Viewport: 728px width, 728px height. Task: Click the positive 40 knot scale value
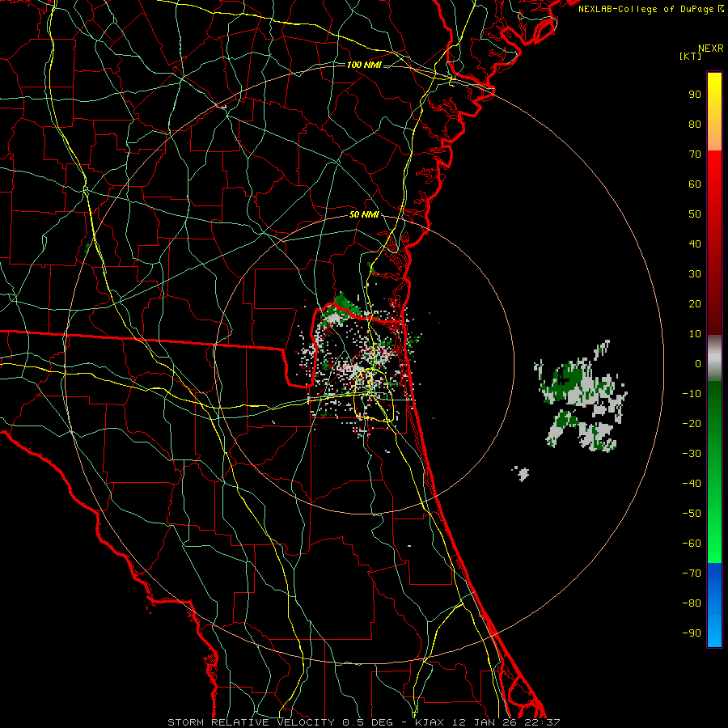[x=695, y=243]
